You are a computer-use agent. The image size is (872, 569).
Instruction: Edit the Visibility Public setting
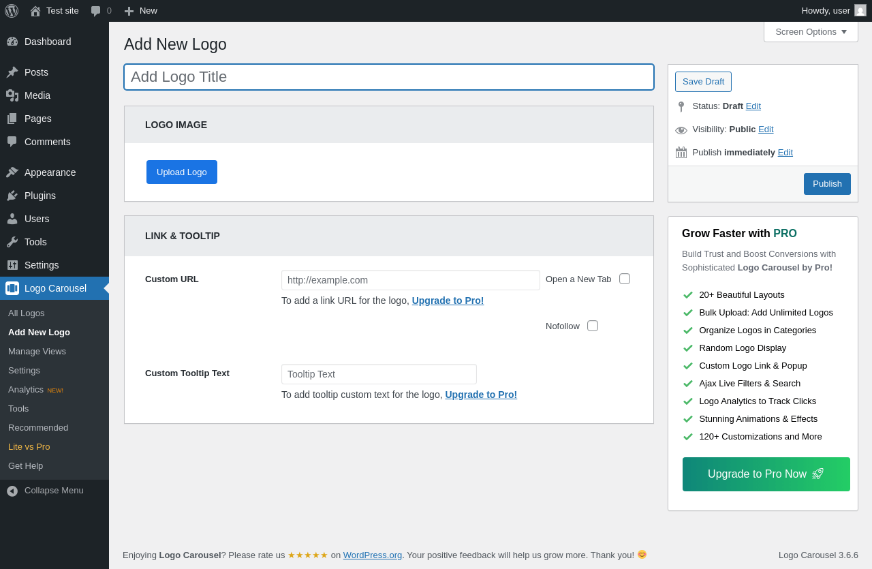766,129
